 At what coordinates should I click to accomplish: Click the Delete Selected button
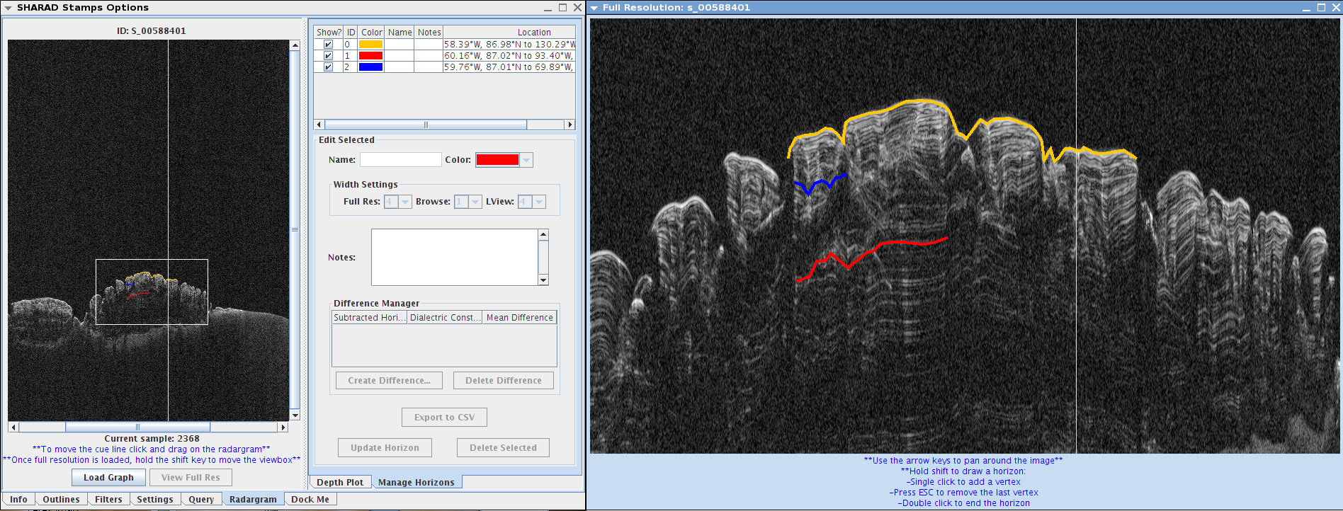pos(503,448)
